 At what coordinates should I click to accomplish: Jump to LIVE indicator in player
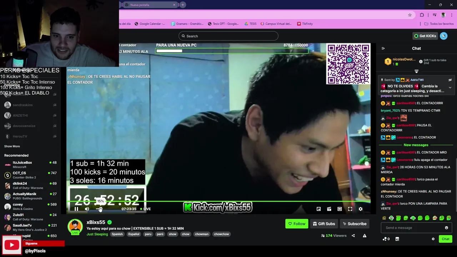click(145, 209)
